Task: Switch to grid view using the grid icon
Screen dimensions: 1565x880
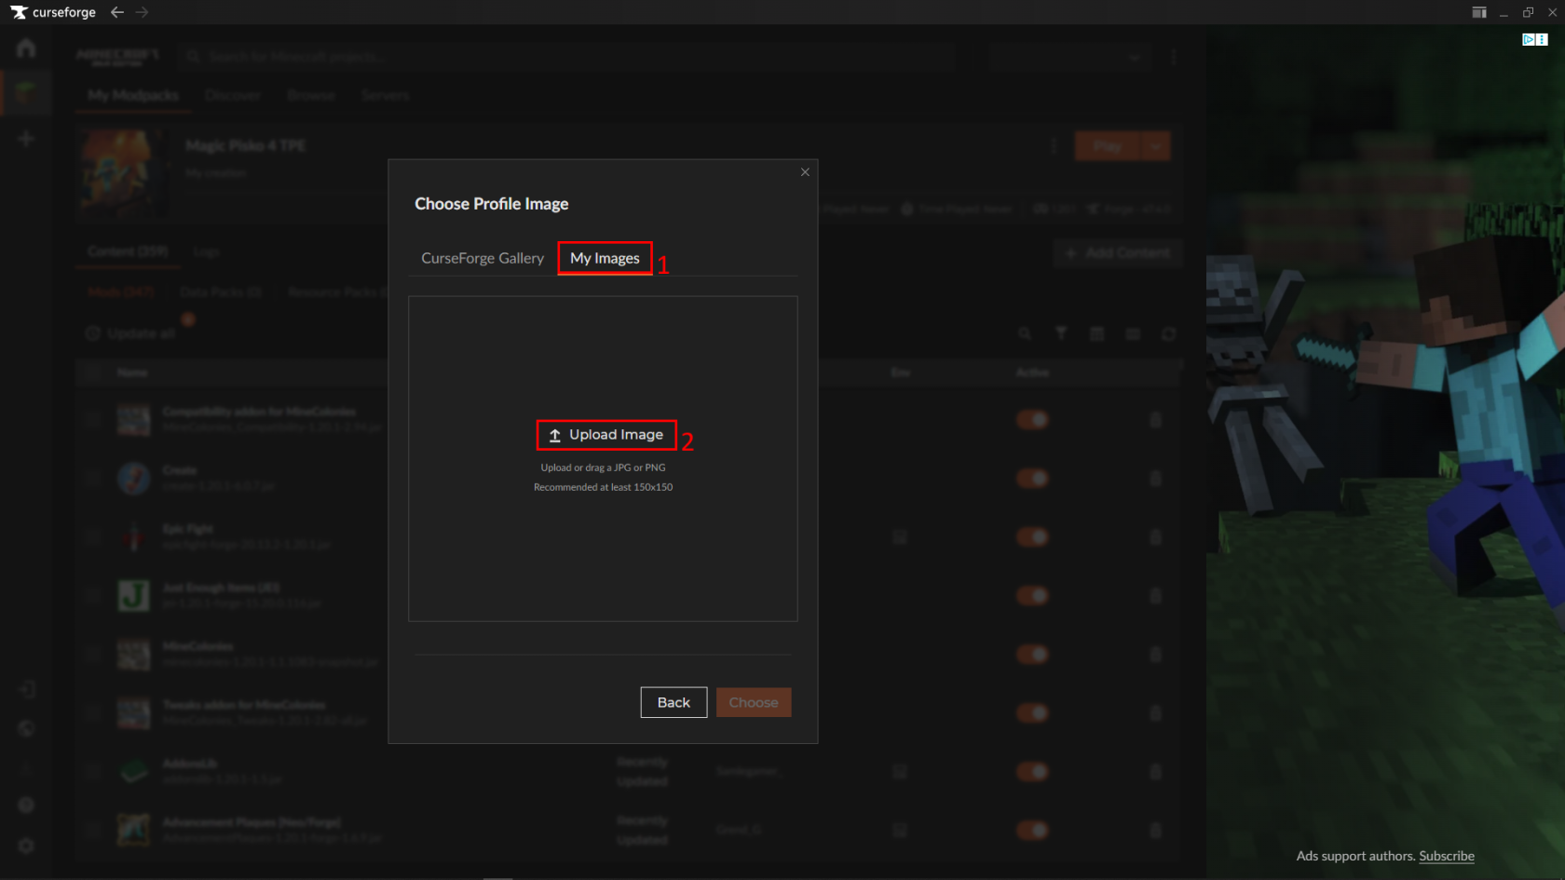Action: [x=1096, y=333]
